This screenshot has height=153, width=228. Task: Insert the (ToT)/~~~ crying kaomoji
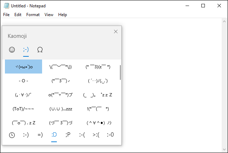coord(24,109)
